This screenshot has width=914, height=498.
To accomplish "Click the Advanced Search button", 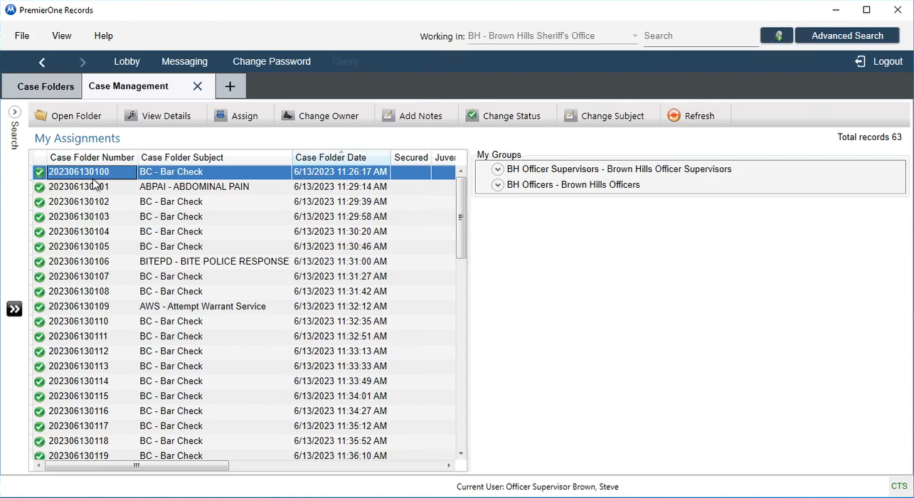I will click(847, 36).
